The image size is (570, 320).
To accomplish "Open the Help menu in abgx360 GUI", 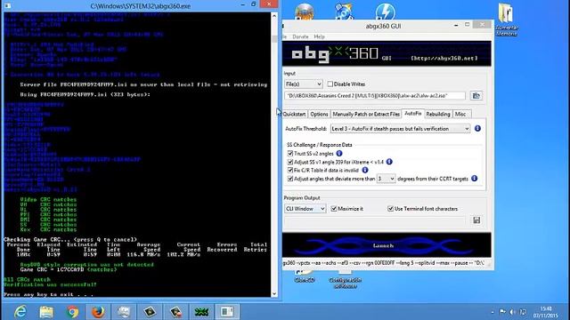I will pyautogui.click(x=319, y=36).
